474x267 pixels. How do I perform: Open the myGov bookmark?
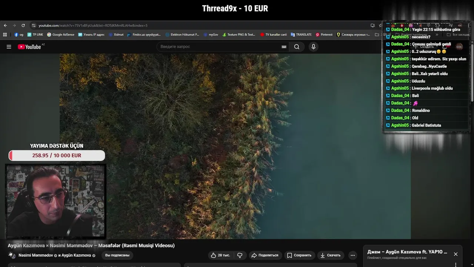(x=211, y=34)
